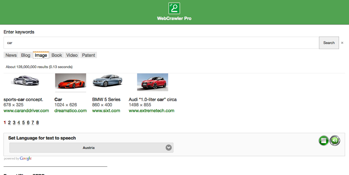Screen dimensions: 349x175
Task: Click the About 128,000,000 results text
Action: click(x=39, y=67)
